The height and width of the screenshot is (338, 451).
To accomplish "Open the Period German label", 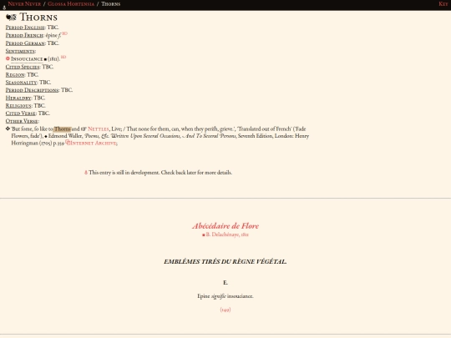I will 25,43.
